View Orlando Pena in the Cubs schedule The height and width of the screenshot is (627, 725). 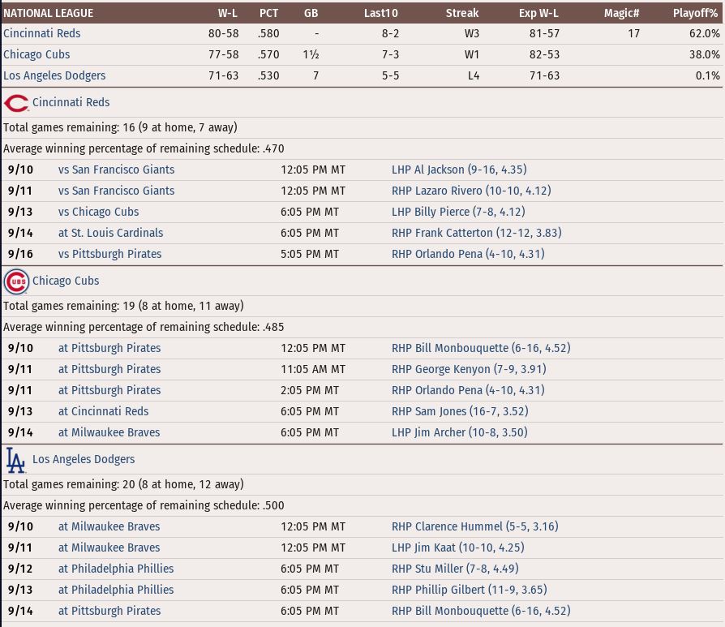pos(468,390)
